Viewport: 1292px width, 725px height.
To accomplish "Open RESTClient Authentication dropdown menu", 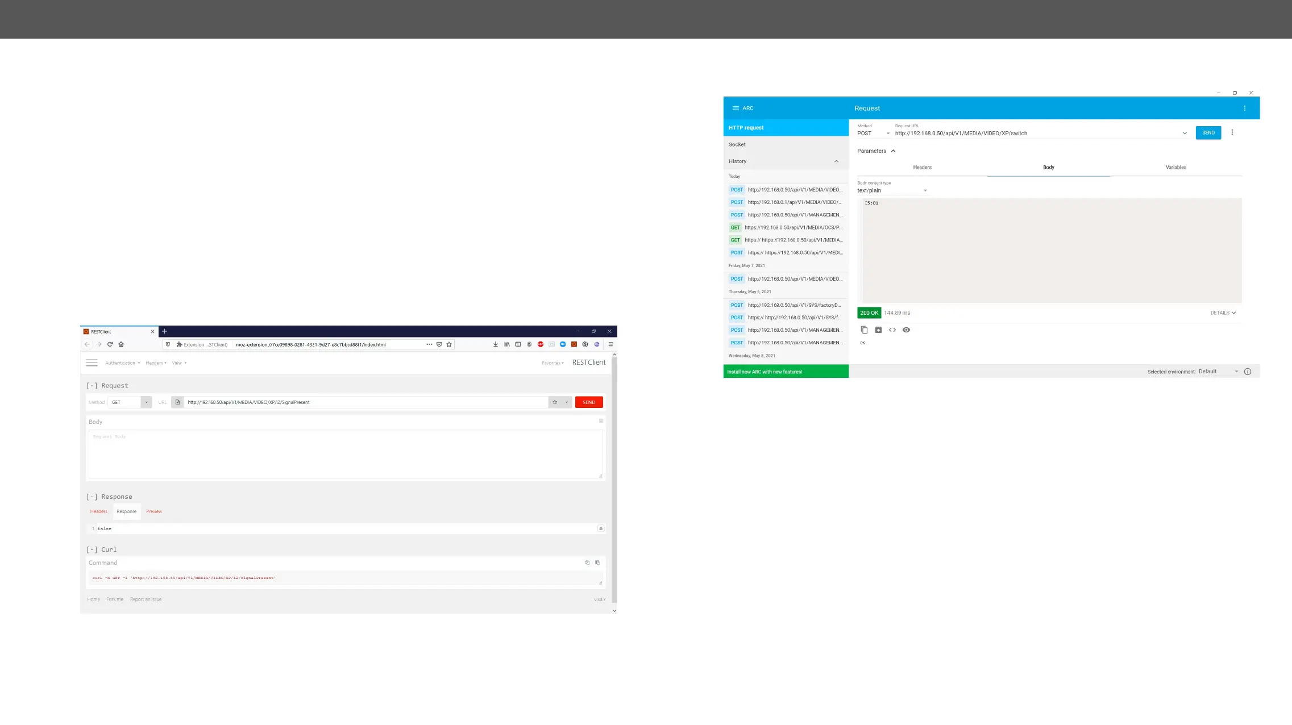I will click(122, 363).
